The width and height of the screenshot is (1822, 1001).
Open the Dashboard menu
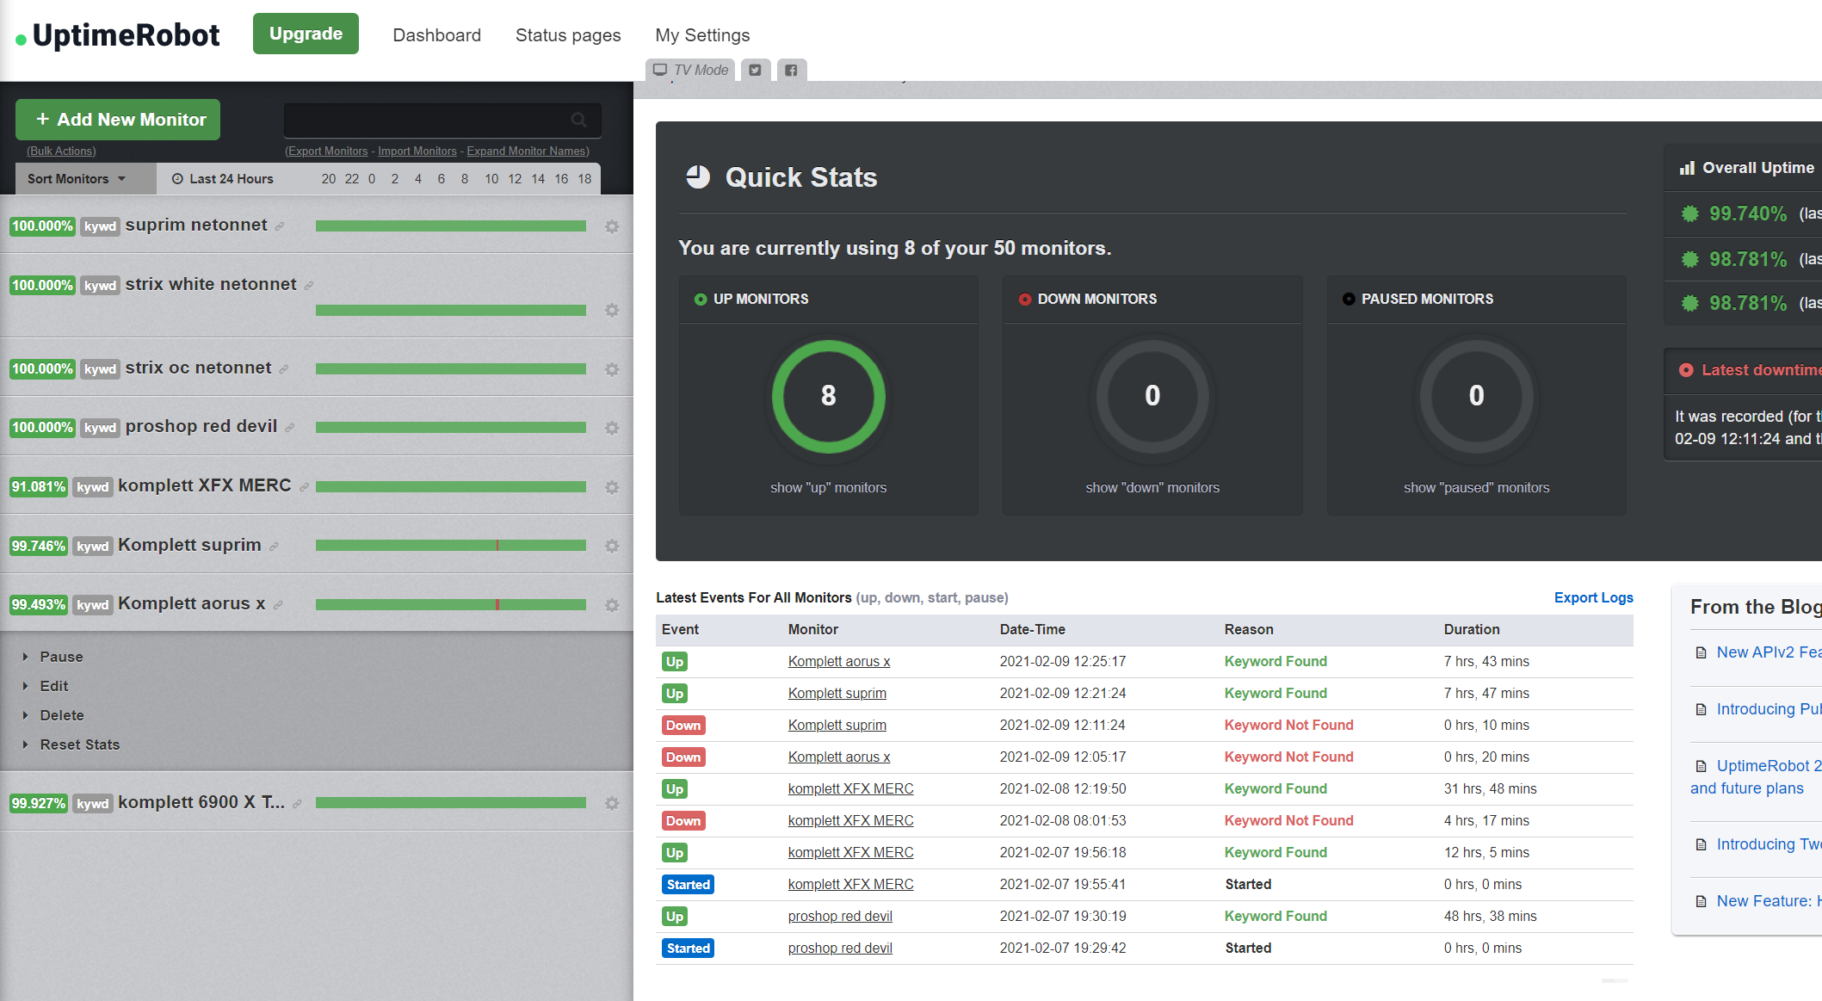pos(437,35)
